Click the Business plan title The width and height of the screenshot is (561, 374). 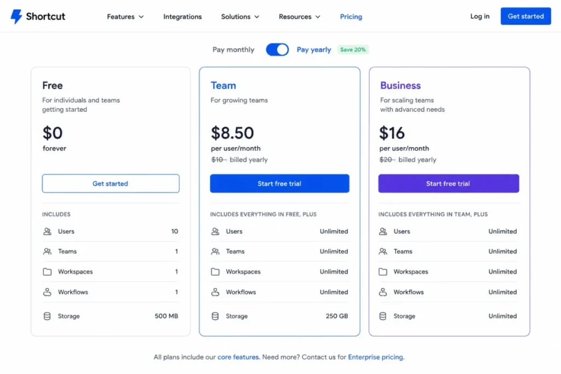[x=400, y=85]
